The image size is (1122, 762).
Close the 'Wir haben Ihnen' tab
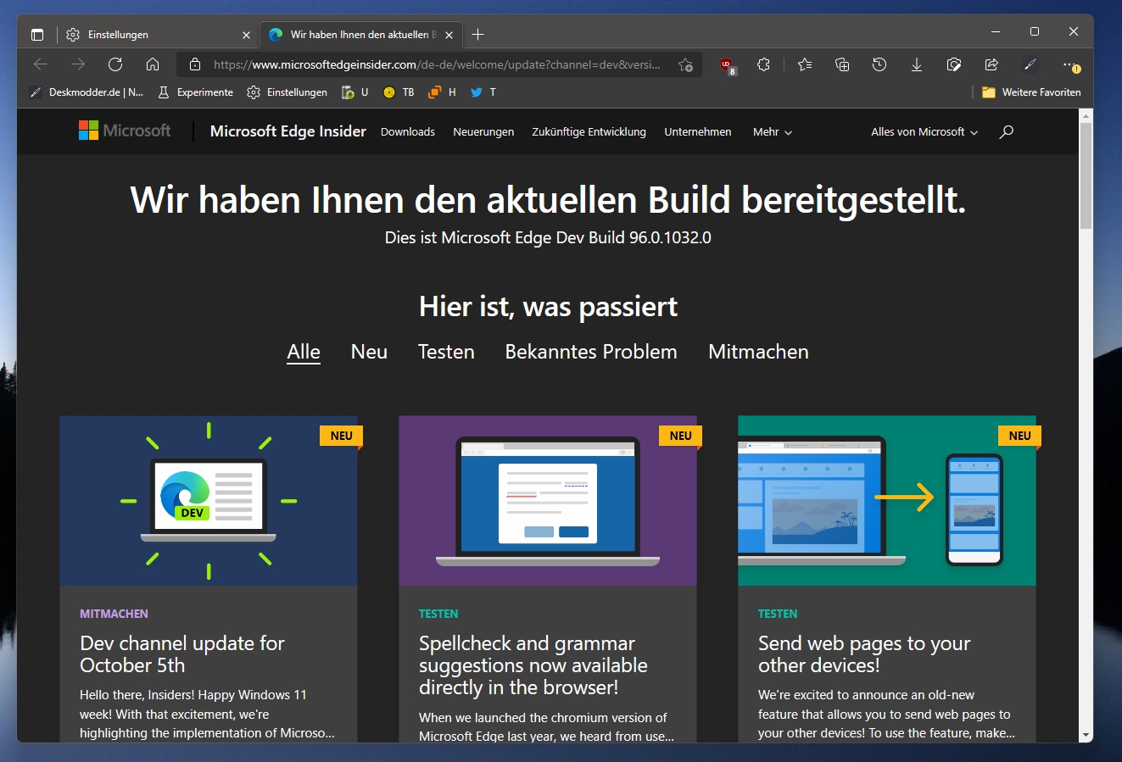(449, 35)
